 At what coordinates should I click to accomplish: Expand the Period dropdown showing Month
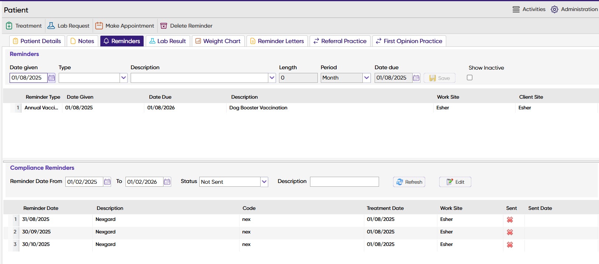click(366, 78)
